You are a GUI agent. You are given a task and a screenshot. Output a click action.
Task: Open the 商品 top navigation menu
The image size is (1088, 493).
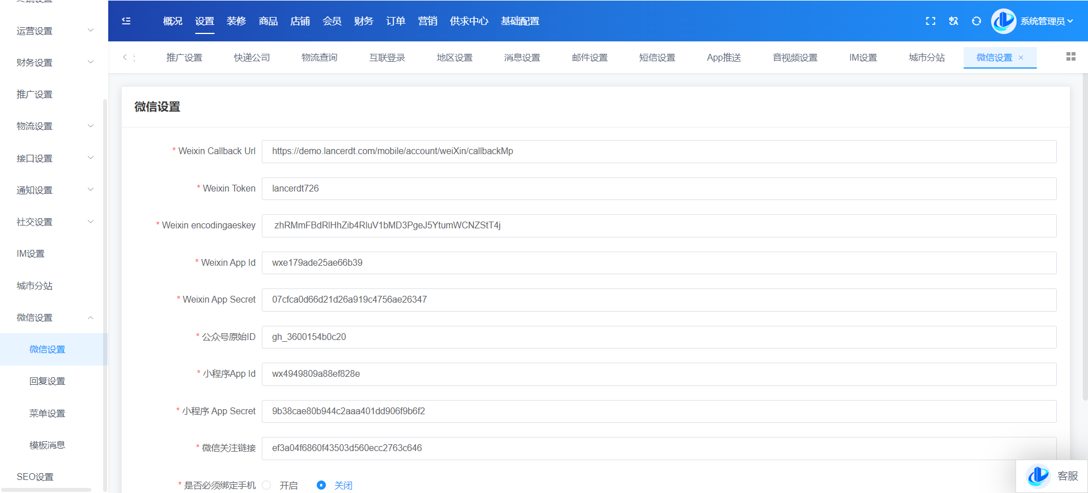(x=268, y=21)
